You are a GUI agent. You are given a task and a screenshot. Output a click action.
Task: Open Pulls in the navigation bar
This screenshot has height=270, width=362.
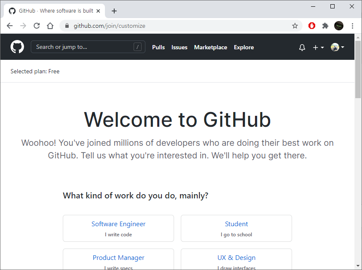pos(158,47)
